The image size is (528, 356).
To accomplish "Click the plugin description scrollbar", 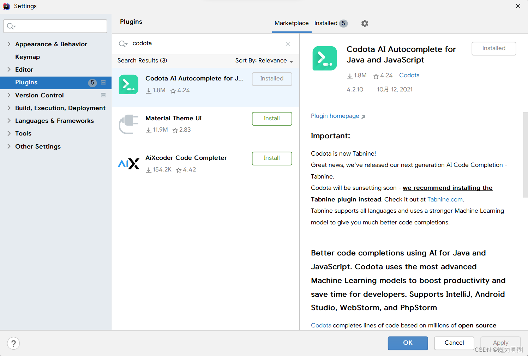I will pyautogui.click(x=525, y=155).
